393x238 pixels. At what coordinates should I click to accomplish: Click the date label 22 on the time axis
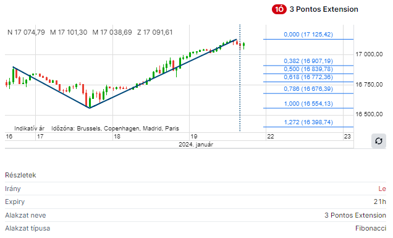[x=271, y=137]
